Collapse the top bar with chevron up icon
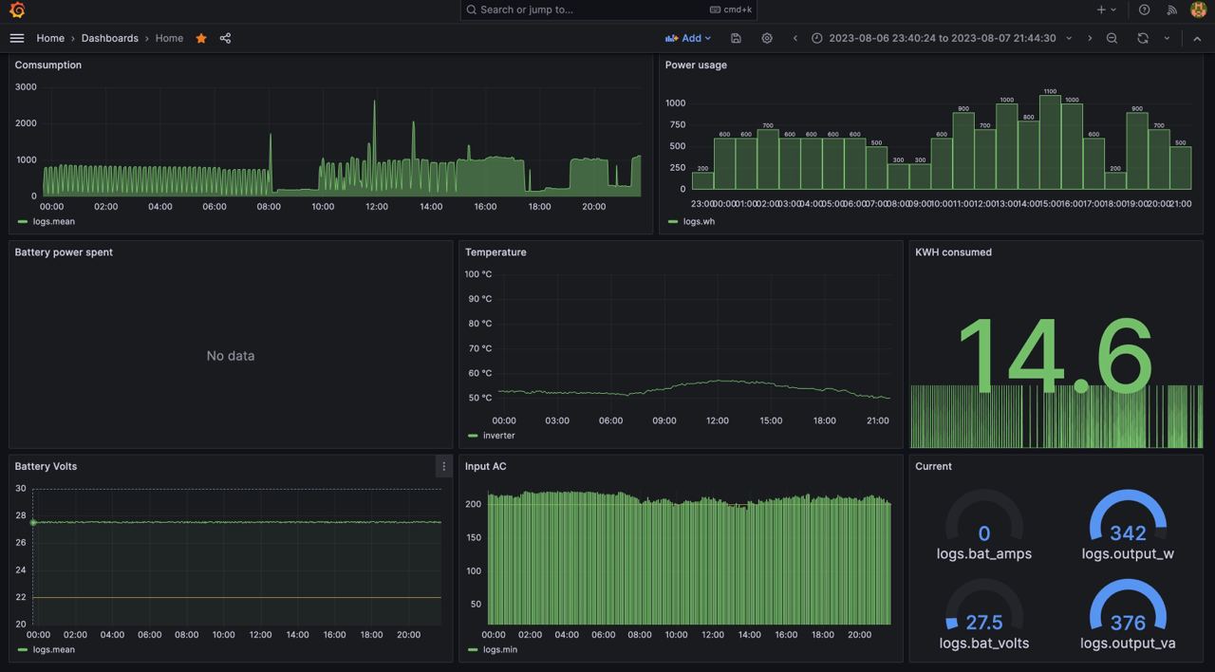The height and width of the screenshot is (672, 1215). tap(1197, 38)
